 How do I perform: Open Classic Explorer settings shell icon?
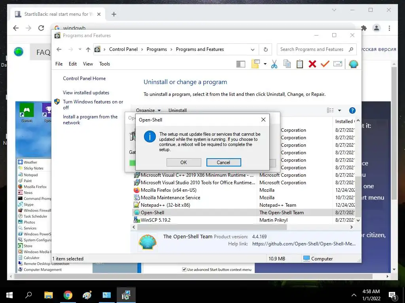pyautogui.click(x=353, y=64)
